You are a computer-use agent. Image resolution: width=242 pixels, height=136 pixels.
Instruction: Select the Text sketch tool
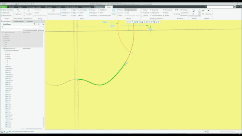coord(81,15)
